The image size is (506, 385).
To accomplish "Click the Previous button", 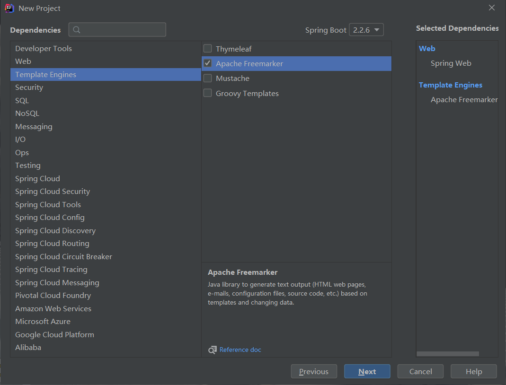I will 314,371.
